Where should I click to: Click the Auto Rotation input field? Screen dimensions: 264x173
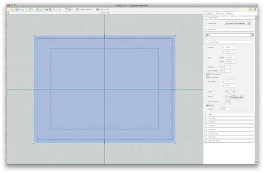pos(226,71)
